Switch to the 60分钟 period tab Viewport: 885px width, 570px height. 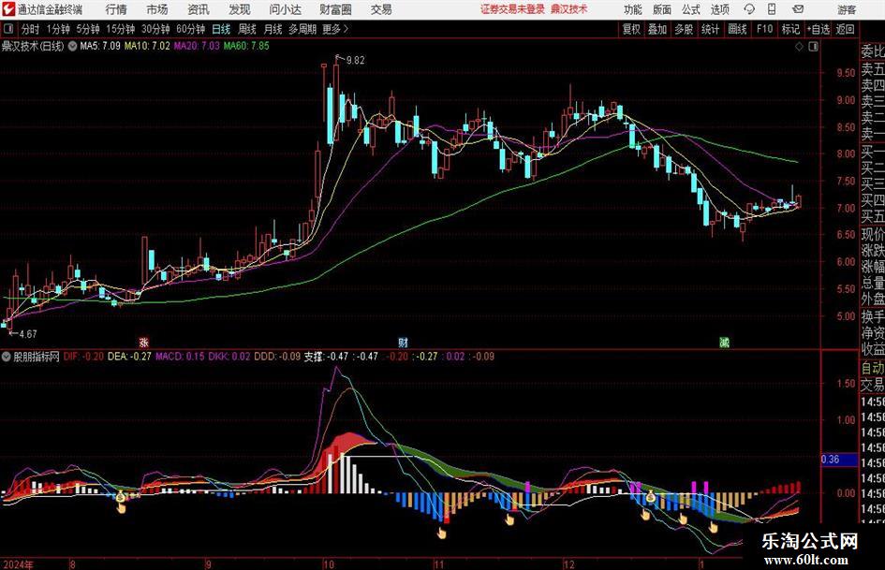point(190,29)
